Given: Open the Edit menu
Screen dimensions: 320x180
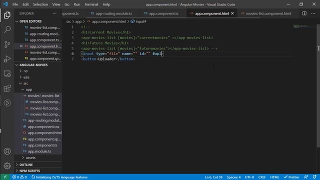Looking at the screenshot, I should click(25, 4).
